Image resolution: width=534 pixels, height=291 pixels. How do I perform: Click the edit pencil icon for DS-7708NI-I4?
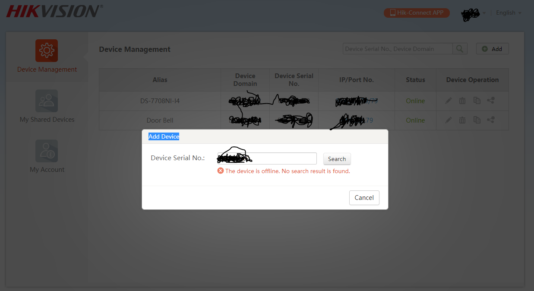[449, 101]
